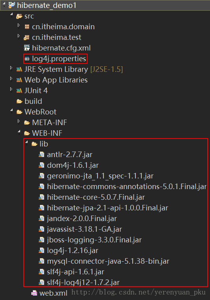The width and height of the screenshot is (210, 300).
Task: Select the log4j.properties file name
Action: click(59, 59)
